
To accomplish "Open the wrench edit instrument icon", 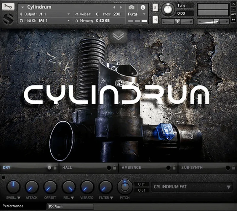I will click(x=8, y=6).
